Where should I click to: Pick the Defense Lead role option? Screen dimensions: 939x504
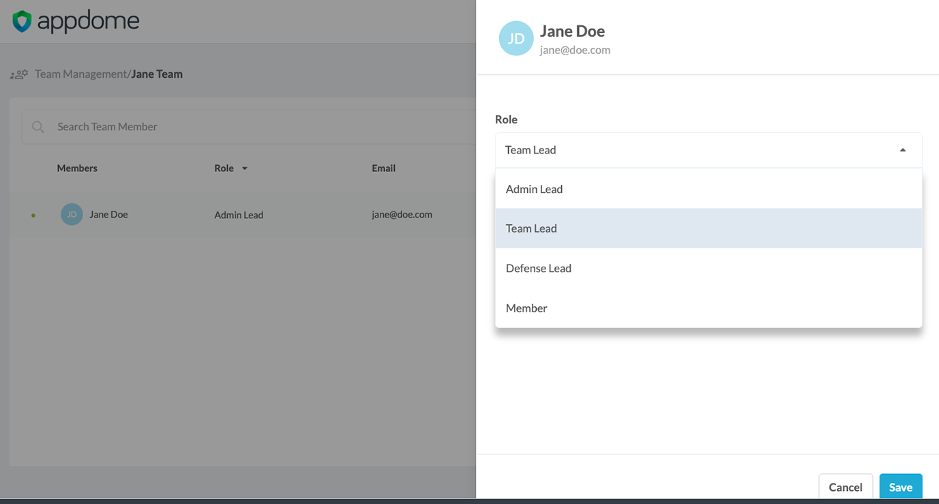pyautogui.click(x=709, y=268)
